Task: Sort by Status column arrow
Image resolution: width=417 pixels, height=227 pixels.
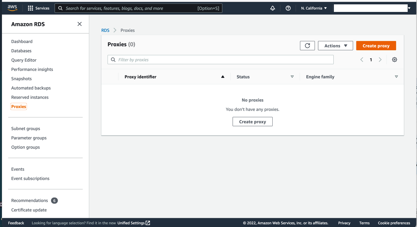Action: click(292, 77)
